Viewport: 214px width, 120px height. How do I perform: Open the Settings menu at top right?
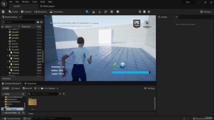[206, 12]
